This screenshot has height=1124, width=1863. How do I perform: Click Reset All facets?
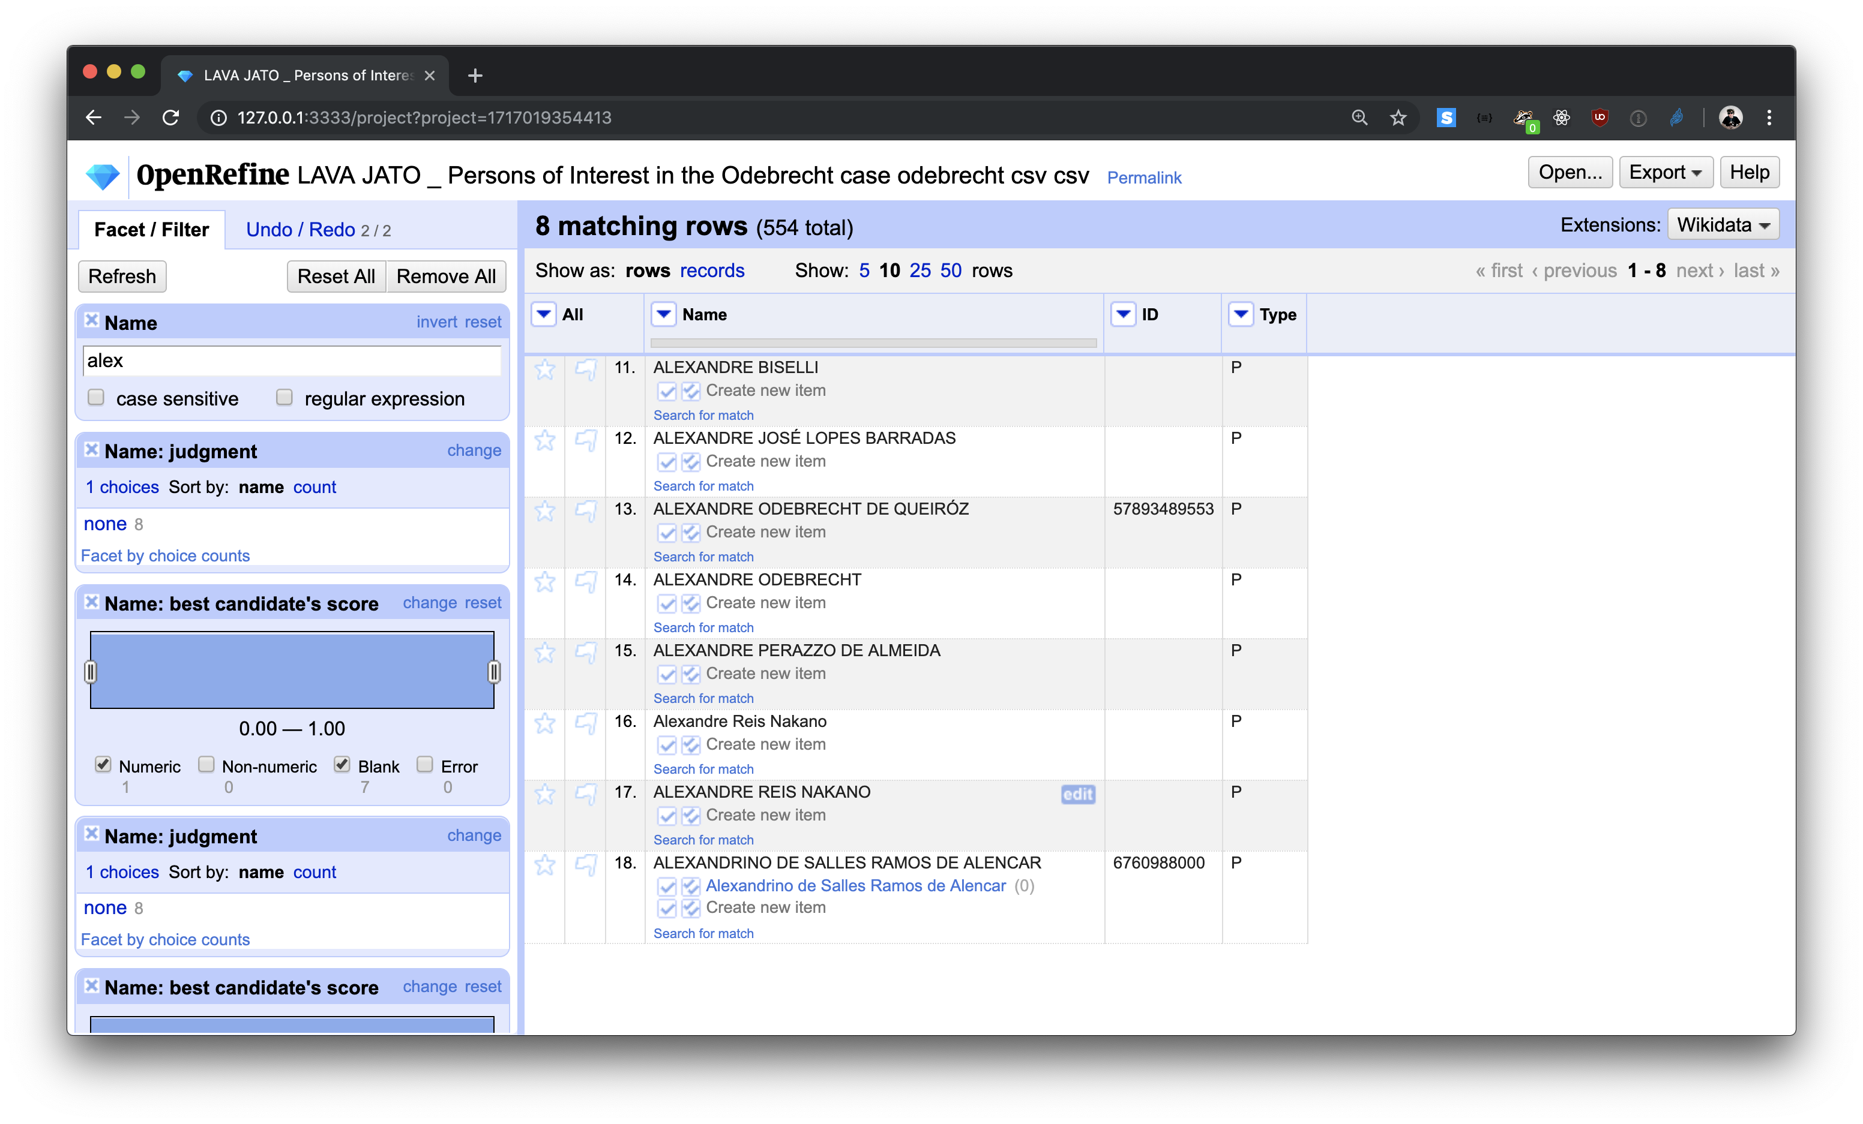337,277
